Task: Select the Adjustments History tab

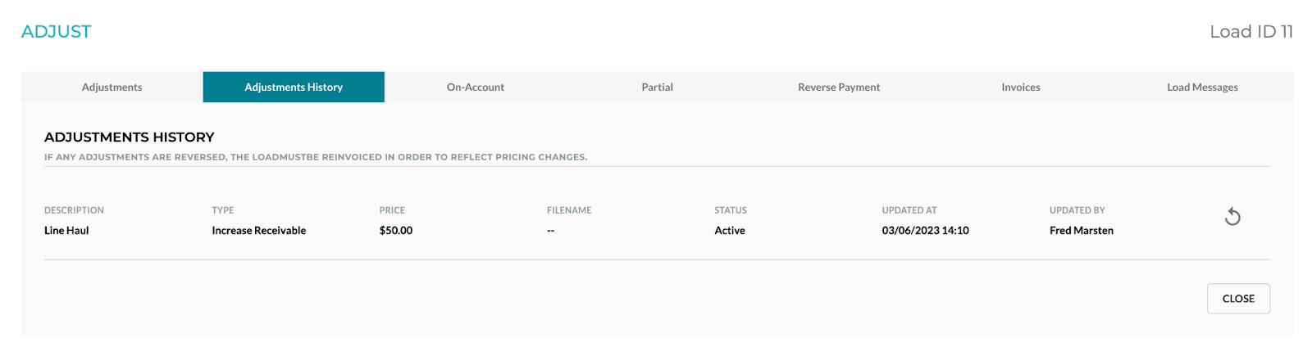Action: (x=294, y=87)
